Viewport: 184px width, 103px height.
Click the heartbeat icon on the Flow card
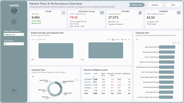click(102, 13)
